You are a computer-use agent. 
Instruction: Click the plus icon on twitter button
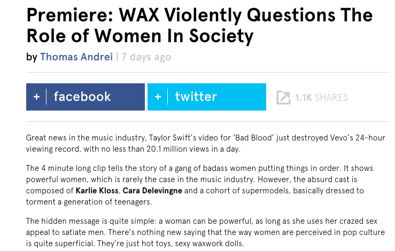point(158,97)
